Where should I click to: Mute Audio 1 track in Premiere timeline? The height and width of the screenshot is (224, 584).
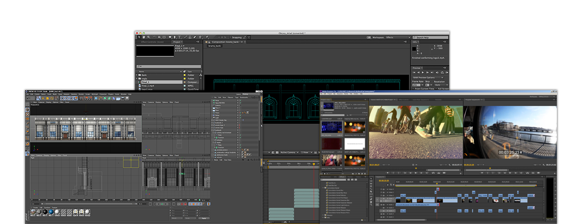pos(381,205)
